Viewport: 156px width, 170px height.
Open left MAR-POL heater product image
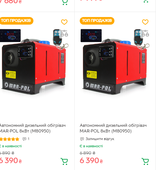(34, 62)
